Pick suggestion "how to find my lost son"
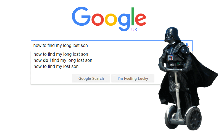 [x=56, y=66]
